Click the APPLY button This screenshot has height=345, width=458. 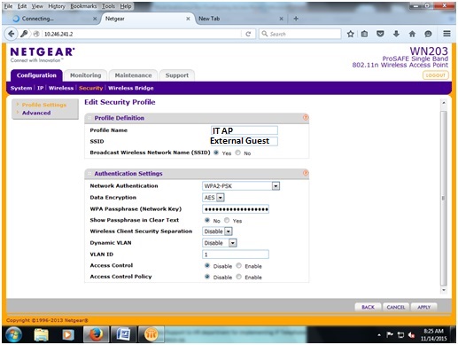(423, 307)
